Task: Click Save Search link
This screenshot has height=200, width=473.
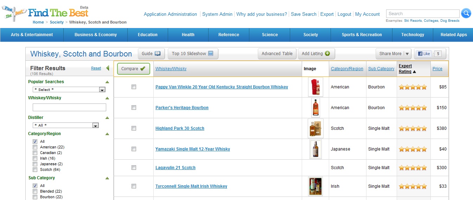Action: (x=303, y=14)
